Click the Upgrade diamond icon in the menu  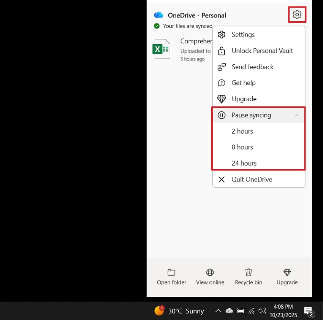[222, 99]
